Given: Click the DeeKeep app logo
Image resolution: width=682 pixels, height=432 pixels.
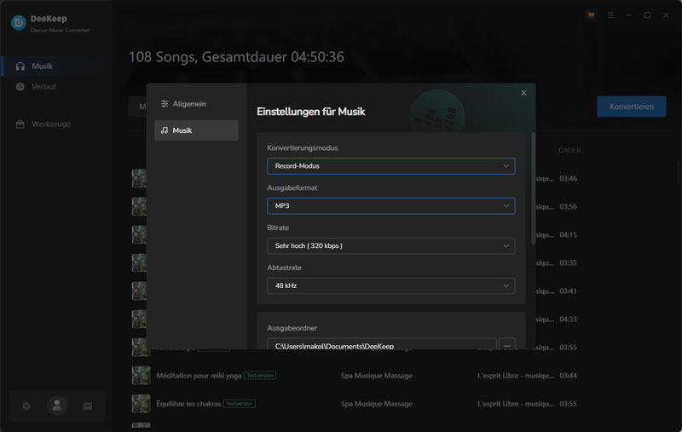Looking at the screenshot, I should point(18,23).
